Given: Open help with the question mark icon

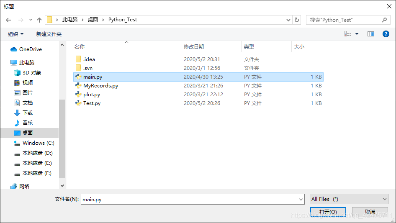Looking at the screenshot, I should [386, 34].
